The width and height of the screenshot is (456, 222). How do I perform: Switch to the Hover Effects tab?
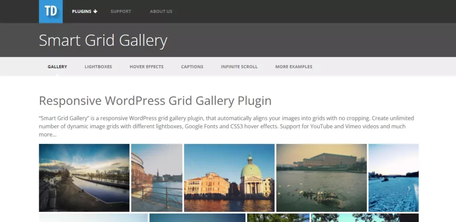(x=147, y=67)
